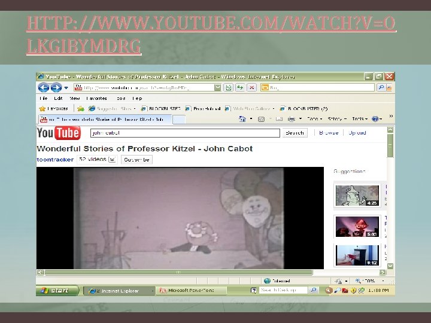The width and height of the screenshot is (431, 323).
Task: Click the RSS feeds icon in command bar
Action: tap(261, 119)
